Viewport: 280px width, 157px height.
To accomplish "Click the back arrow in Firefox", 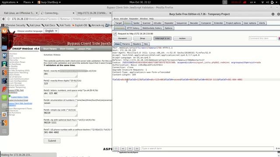I will (3, 19).
